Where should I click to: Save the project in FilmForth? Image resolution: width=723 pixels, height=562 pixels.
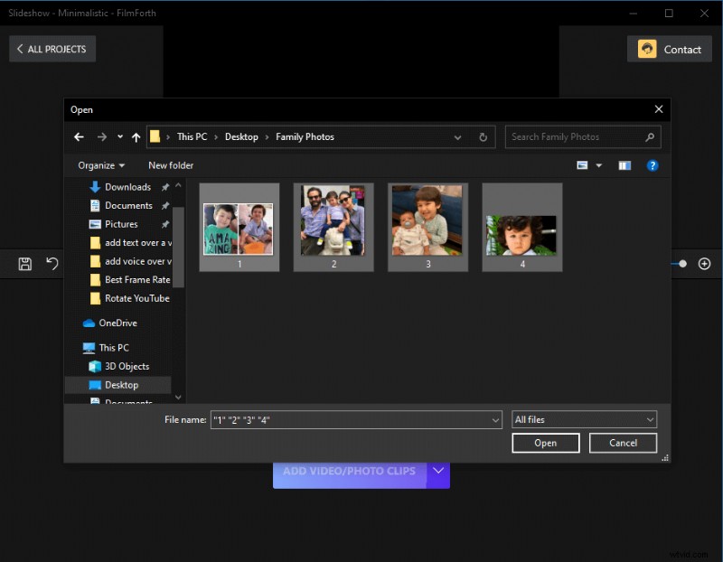point(23,264)
